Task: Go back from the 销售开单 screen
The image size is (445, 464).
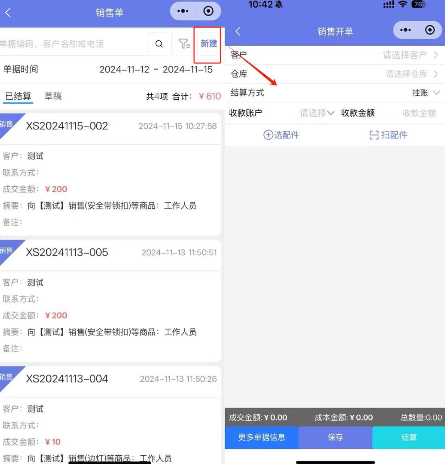Action: point(238,31)
